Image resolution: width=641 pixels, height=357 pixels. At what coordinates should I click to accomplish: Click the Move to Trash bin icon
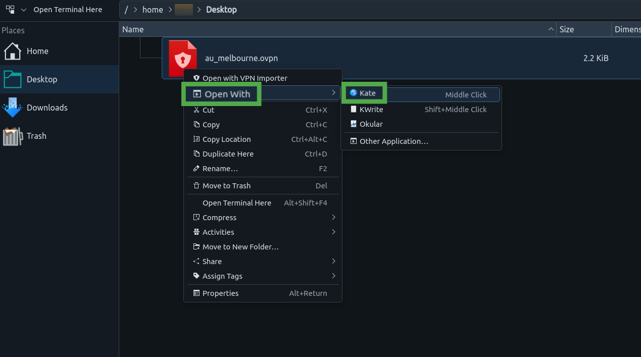(x=197, y=185)
